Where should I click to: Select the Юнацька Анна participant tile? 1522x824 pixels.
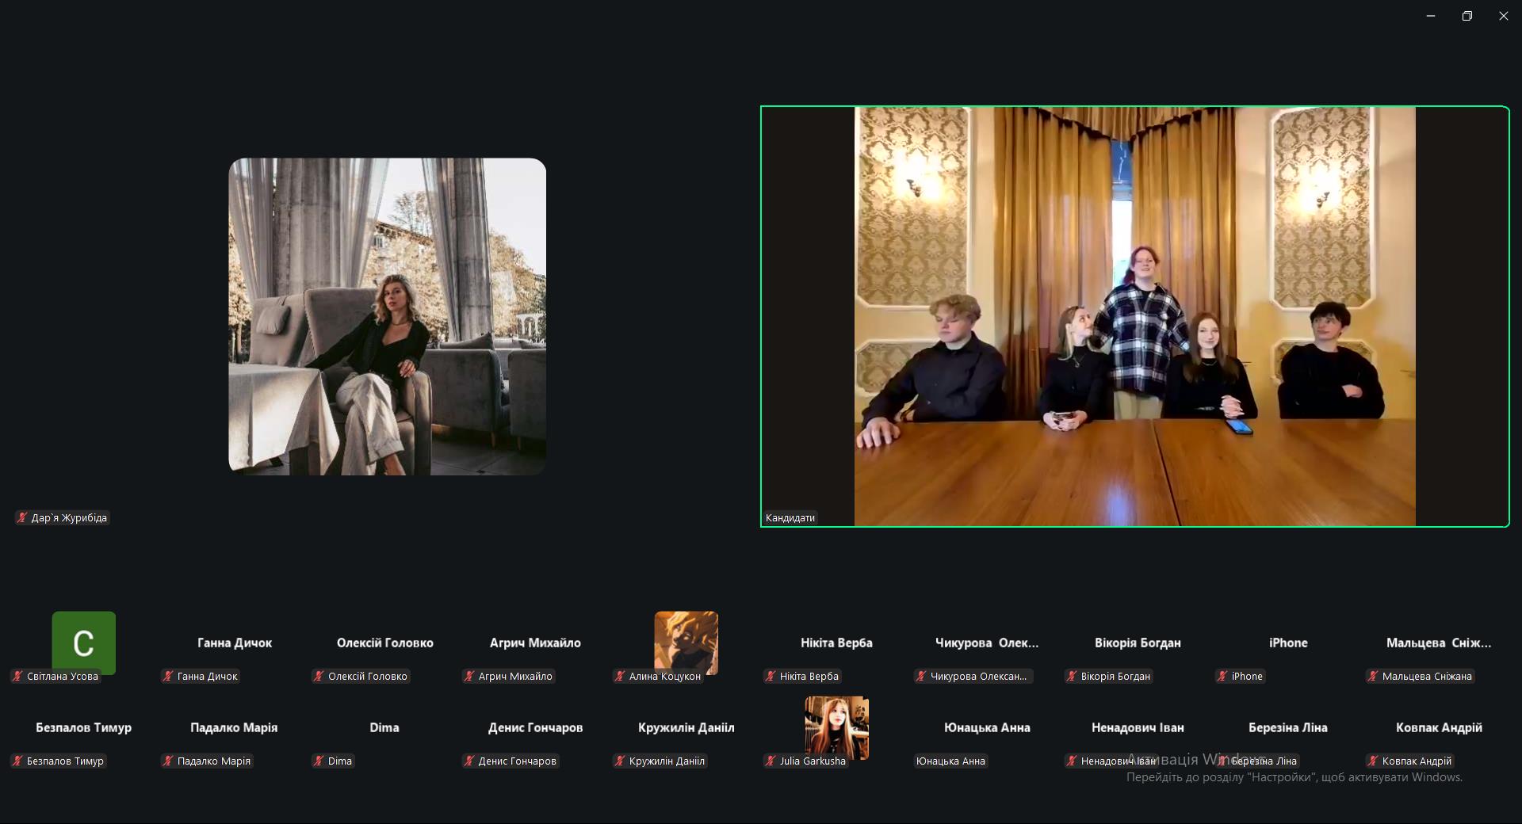click(x=987, y=728)
